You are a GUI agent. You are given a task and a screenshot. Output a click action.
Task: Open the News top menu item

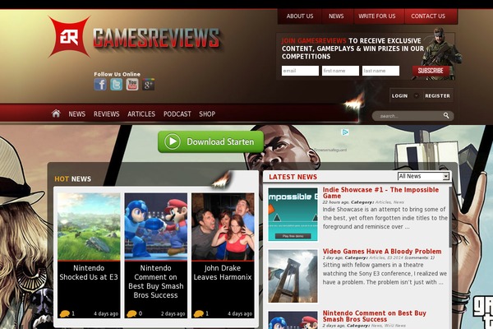pos(336,16)
